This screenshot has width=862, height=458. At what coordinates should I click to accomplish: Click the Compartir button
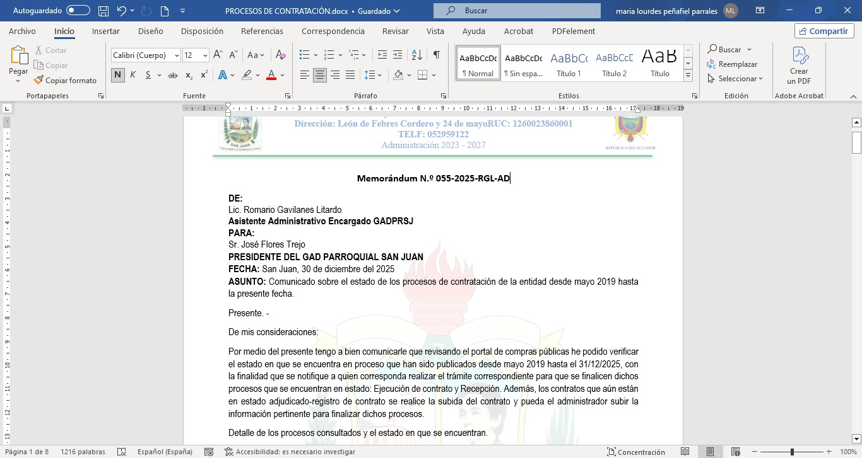point(824,31)
